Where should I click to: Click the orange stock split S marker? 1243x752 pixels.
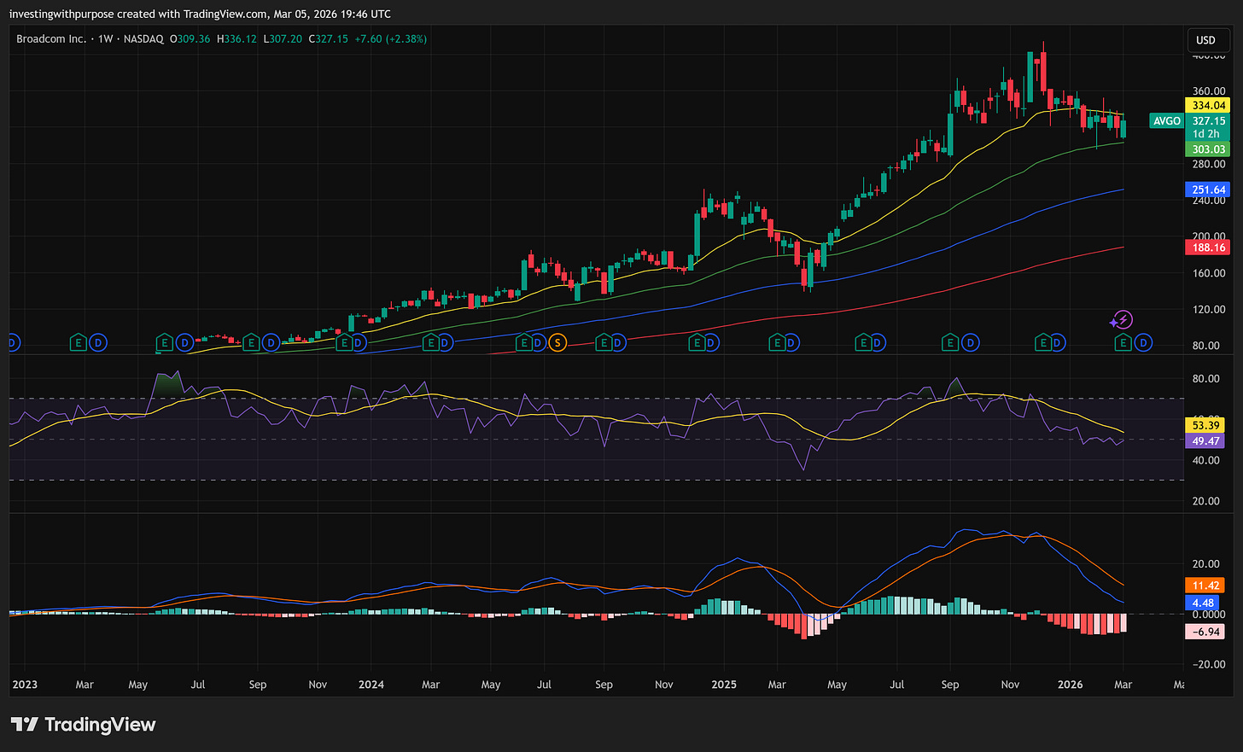point(557,343)
